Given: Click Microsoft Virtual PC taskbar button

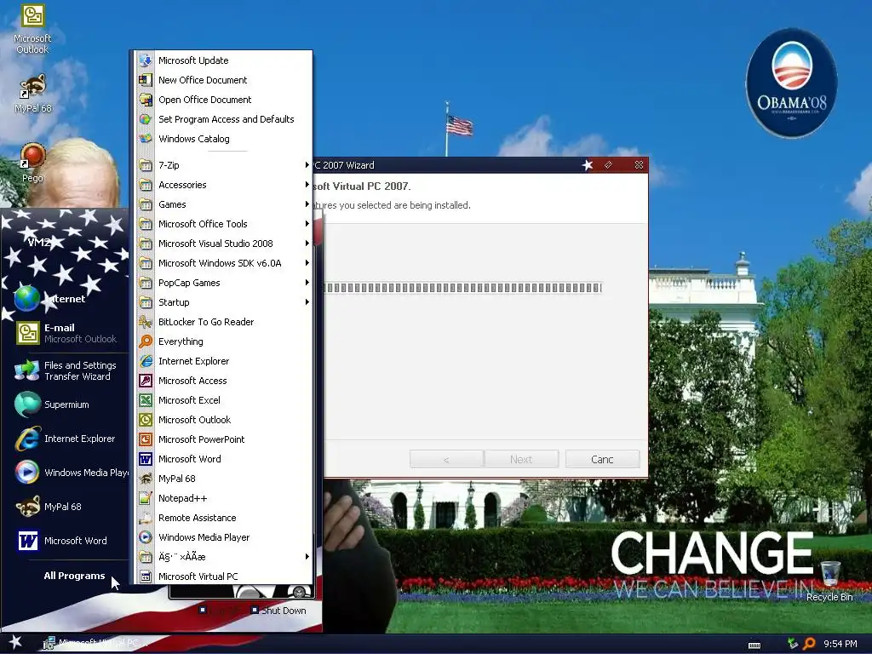Looking at the screenshot, I should click(x=95, y=643).
